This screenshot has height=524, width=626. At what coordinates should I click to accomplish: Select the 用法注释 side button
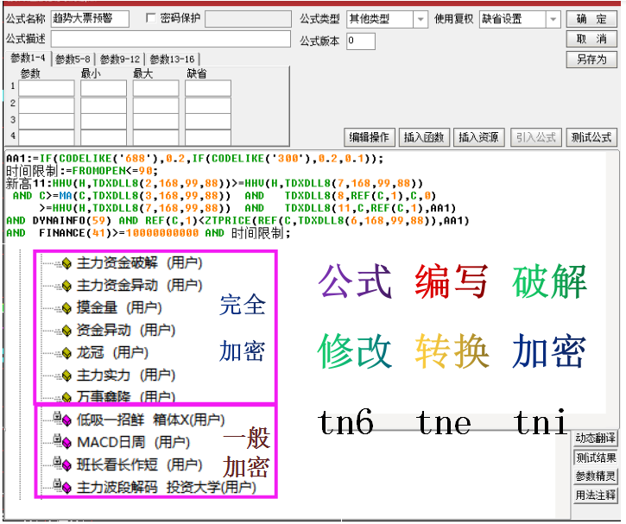[x=595, y=496]
